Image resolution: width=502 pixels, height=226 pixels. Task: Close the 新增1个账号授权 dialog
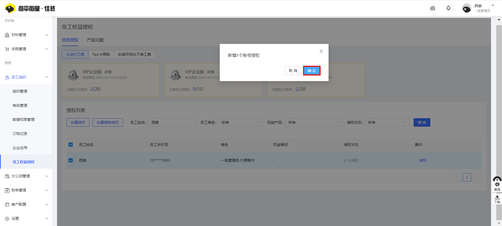[x=321, y=51]
